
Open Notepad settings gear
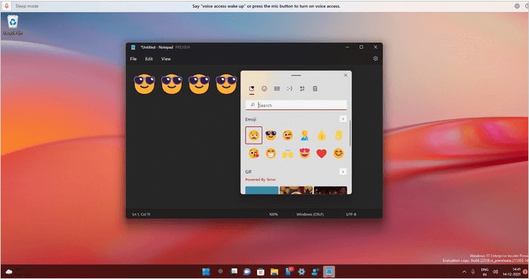(x=375, y=59)
